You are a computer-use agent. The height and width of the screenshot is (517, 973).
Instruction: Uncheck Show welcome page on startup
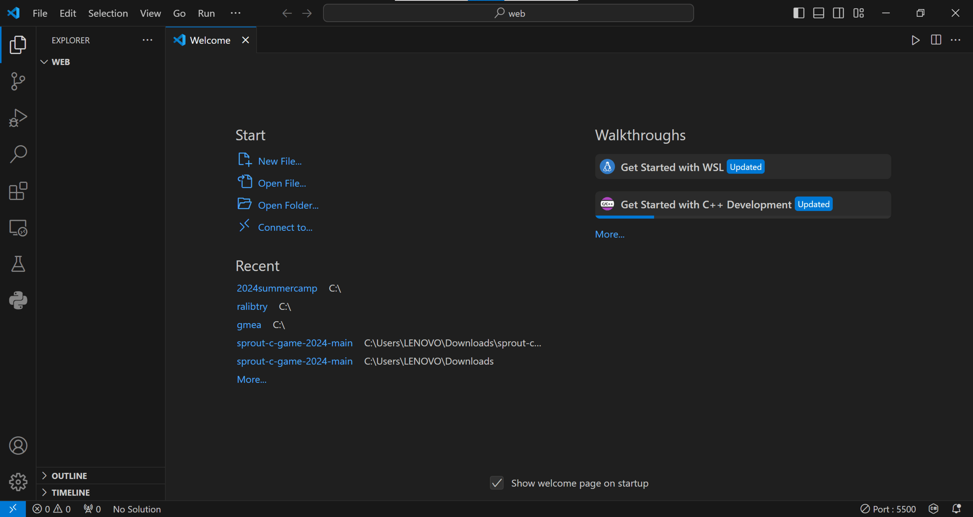(x=497, y=483)
